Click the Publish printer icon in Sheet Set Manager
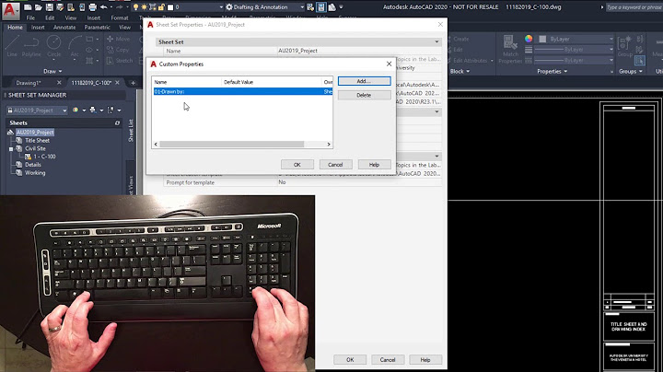The height and width of the screenshot is (372, 663). coord(93,110)
